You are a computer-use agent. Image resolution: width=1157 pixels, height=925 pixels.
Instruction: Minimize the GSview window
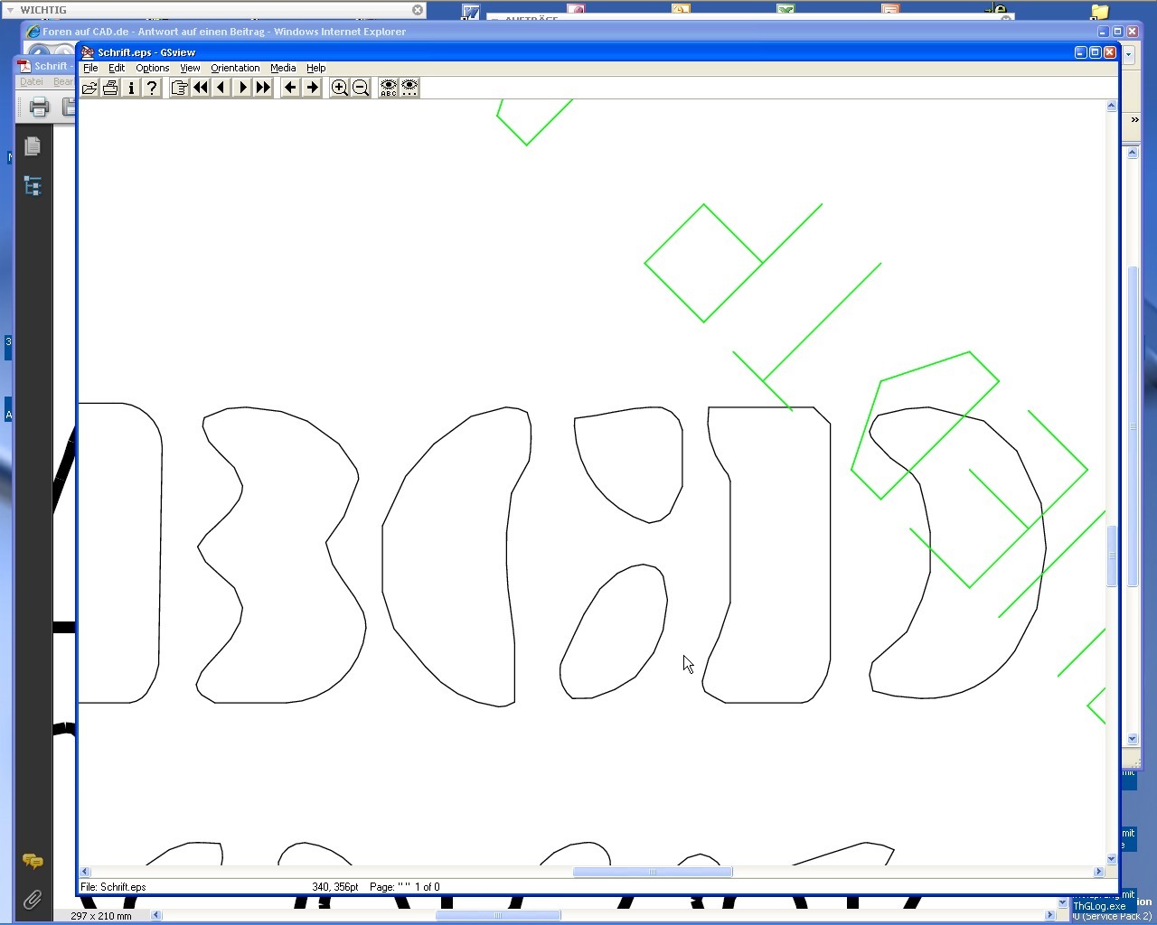point(1080,52)
